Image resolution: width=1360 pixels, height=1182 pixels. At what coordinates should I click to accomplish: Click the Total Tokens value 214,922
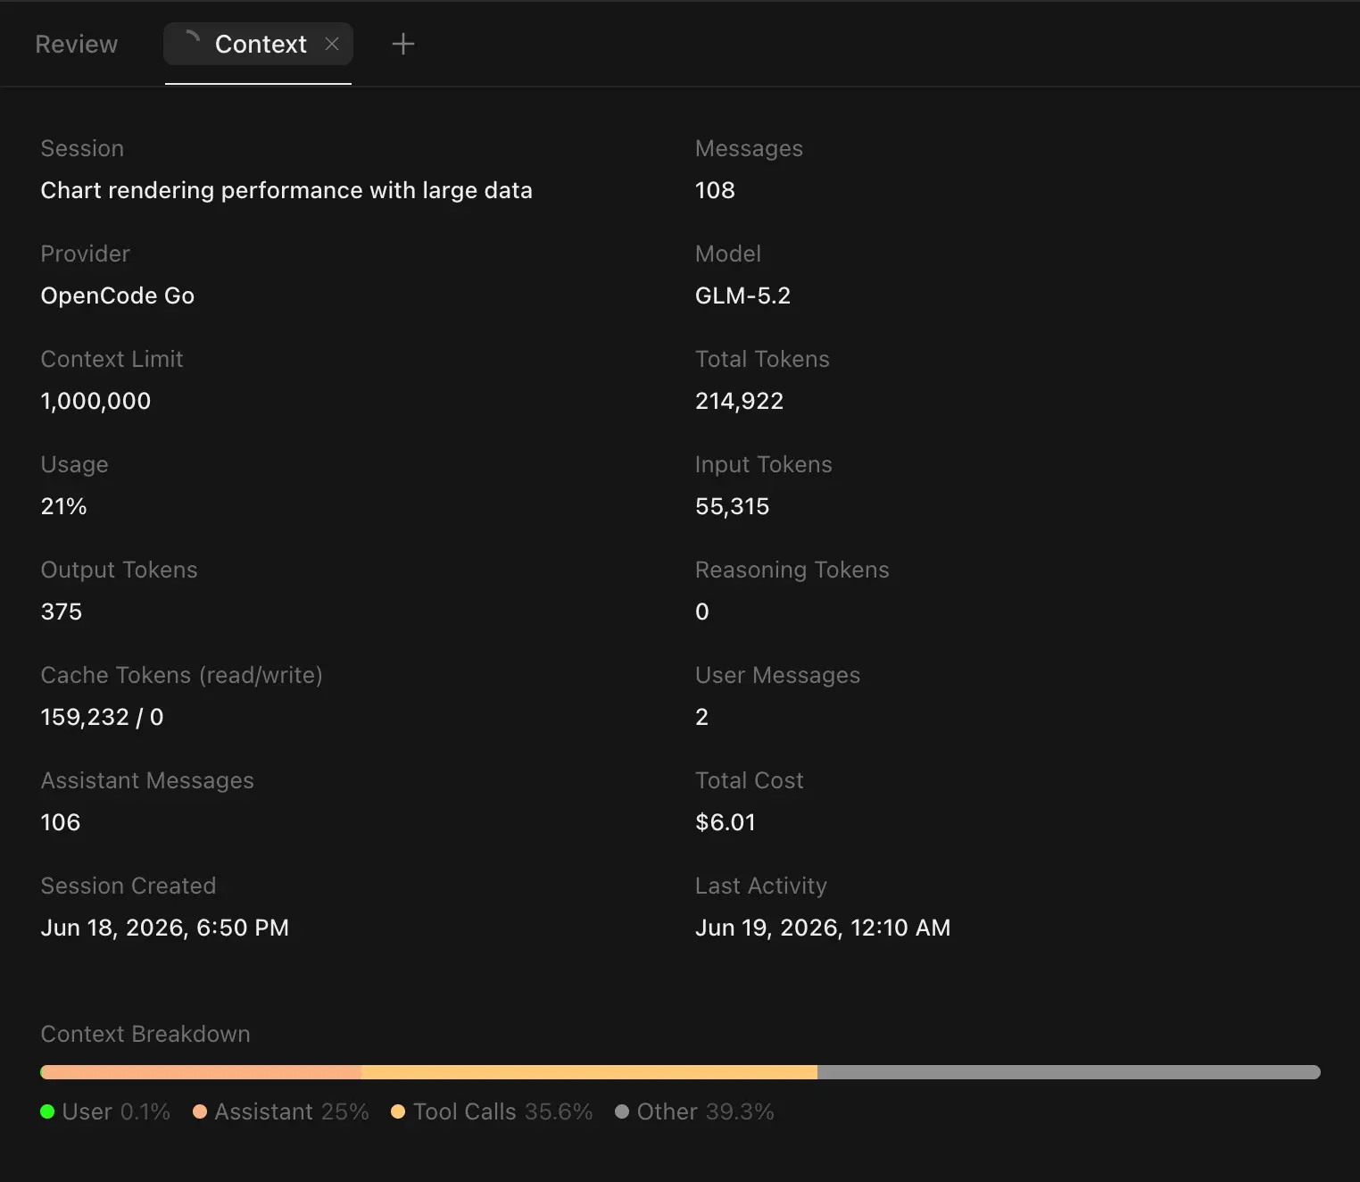[x=740, y=401]
